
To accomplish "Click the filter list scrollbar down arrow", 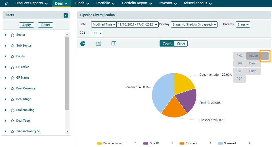I will pos(67,131).
